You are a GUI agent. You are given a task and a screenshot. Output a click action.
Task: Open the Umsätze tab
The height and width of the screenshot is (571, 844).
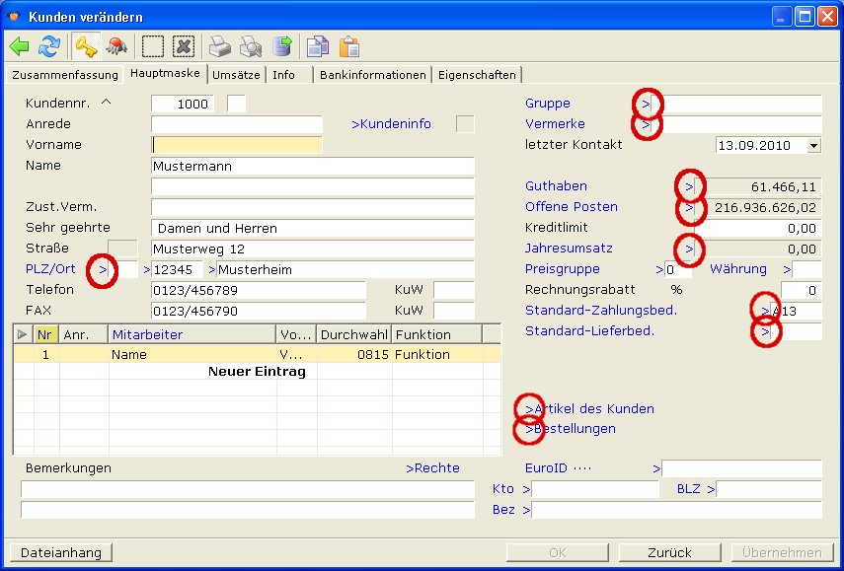pyautogui.click(x=236, y=75)
